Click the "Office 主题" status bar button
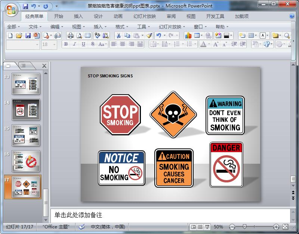 coord(56,227)
